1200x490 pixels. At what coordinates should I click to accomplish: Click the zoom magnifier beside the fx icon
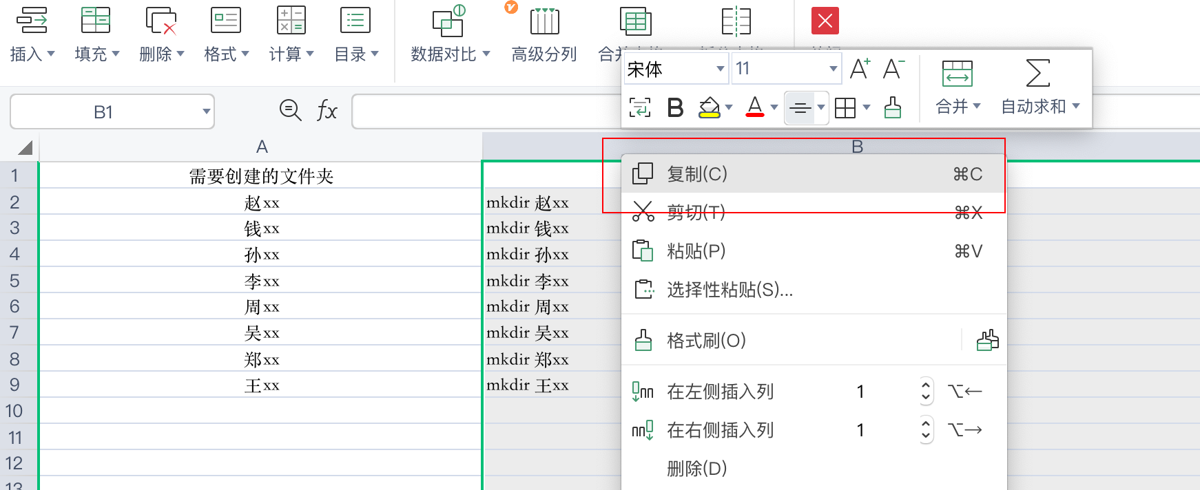[x=290, y=110]
